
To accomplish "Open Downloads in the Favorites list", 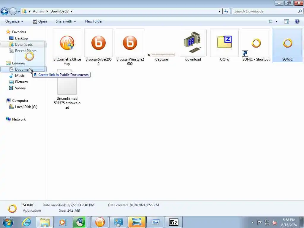I will (24, 45).
